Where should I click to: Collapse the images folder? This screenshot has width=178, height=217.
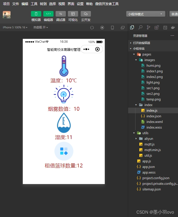pos(153,60)
